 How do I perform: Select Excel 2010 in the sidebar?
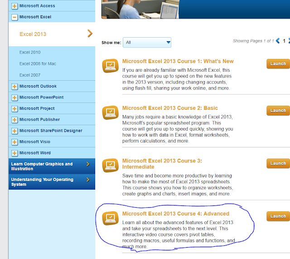coord(30,52)
